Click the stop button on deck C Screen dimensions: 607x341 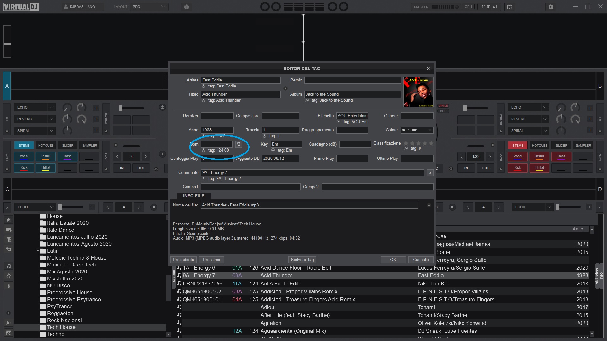154,207
